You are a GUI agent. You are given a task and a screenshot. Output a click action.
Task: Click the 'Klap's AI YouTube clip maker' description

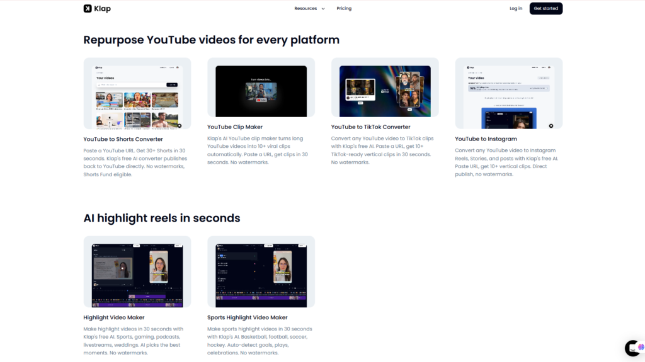258,150
